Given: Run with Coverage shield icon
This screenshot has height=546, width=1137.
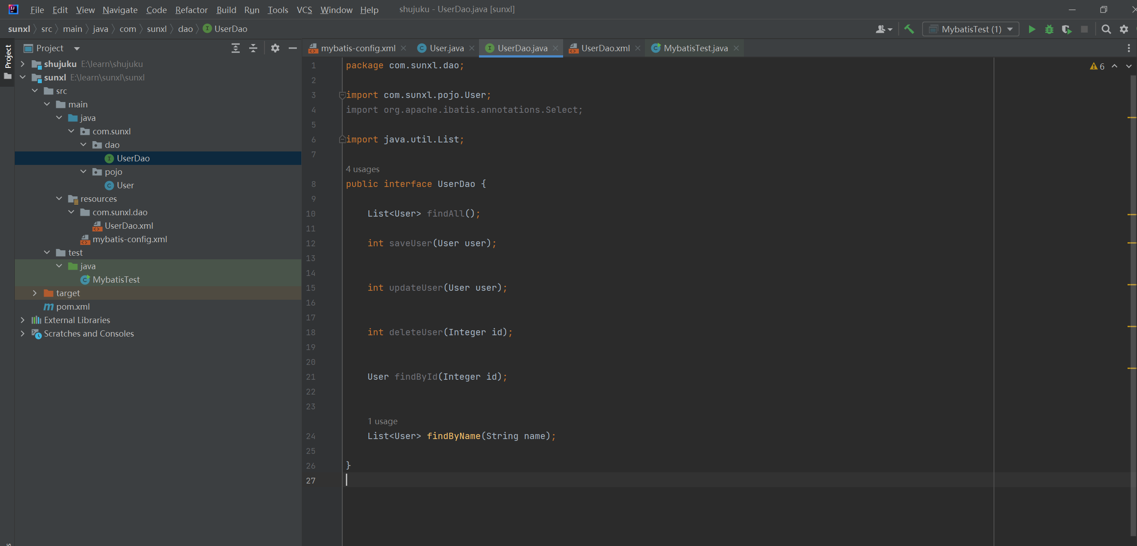Looking at the screenshot, I should [1066, 29].
